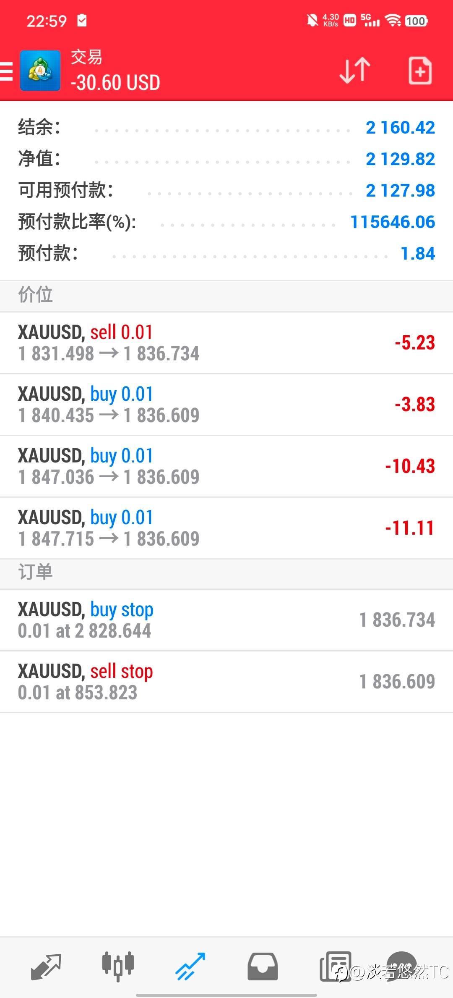The image size is (453, 998).
Task: Open the XAUUSD sell stop pending order
Action: point(226,682)
